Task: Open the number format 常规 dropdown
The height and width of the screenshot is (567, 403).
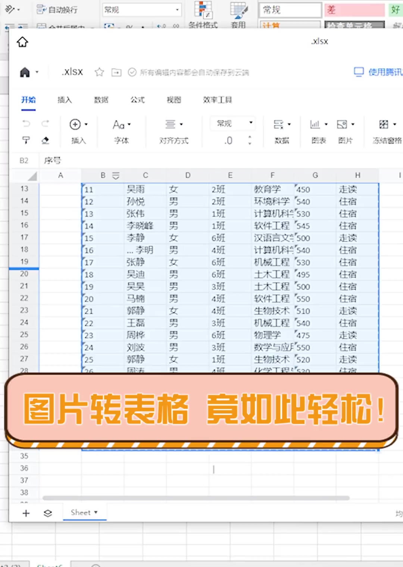Action: coord(232,123)
